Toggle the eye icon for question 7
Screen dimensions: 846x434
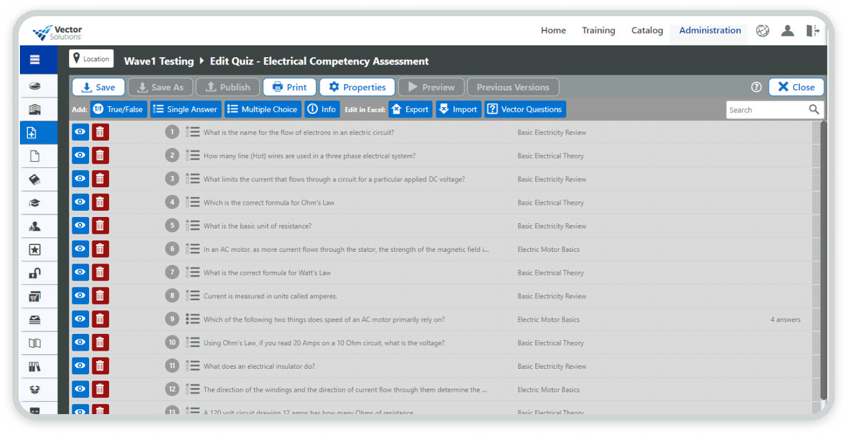80,272
